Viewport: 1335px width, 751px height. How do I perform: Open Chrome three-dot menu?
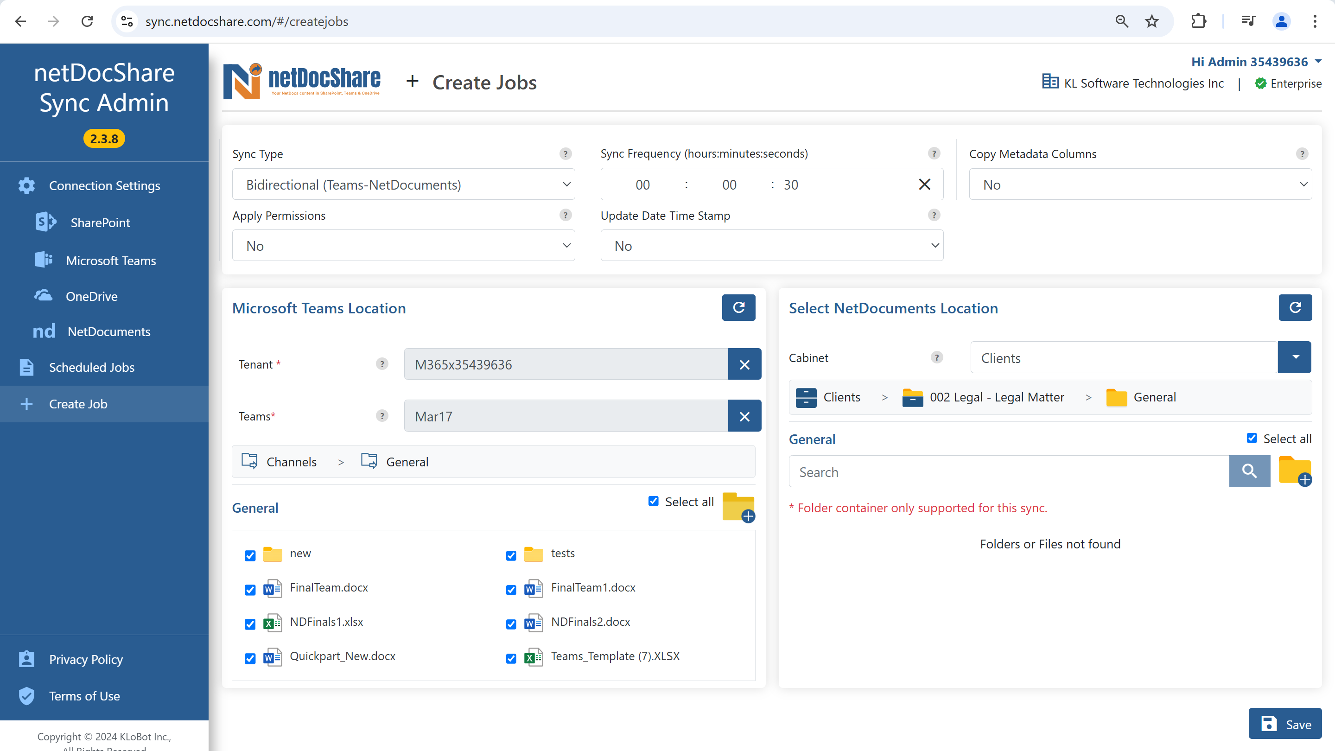pyautogui.click(x=1315, y=21)
